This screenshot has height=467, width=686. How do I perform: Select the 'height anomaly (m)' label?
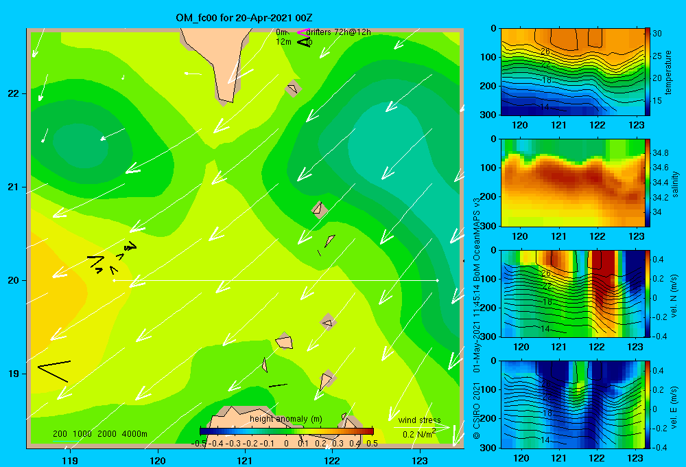(285, 419)
